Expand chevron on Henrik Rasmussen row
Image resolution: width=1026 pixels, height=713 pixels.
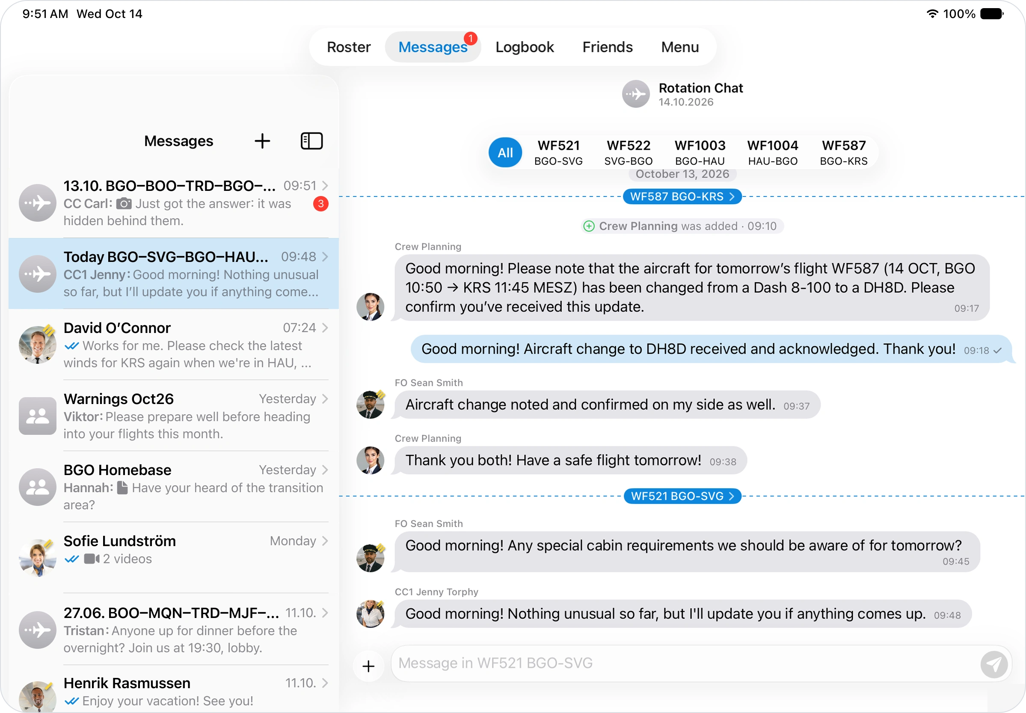click(325, 683)
